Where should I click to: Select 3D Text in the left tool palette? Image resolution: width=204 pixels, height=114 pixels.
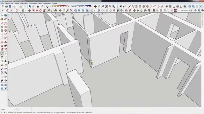(x=5, y=61)
